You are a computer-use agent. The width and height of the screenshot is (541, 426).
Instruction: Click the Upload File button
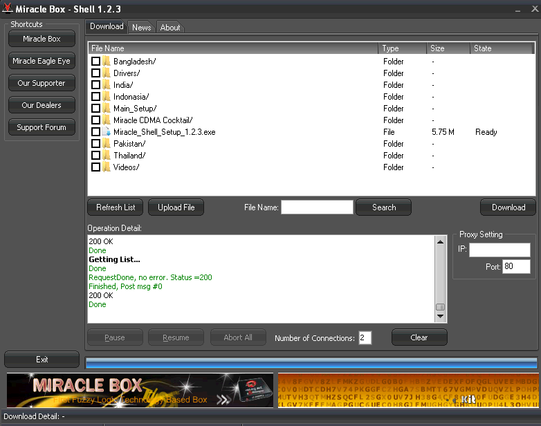pyautogui.click(x=176, y=207)
